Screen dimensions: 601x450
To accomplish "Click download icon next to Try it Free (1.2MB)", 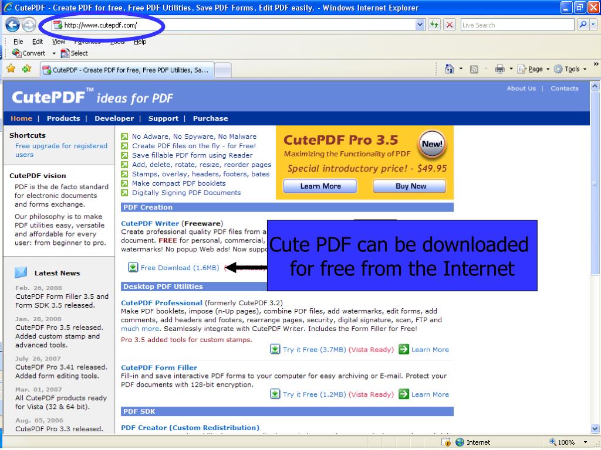I will coord(275,394).
